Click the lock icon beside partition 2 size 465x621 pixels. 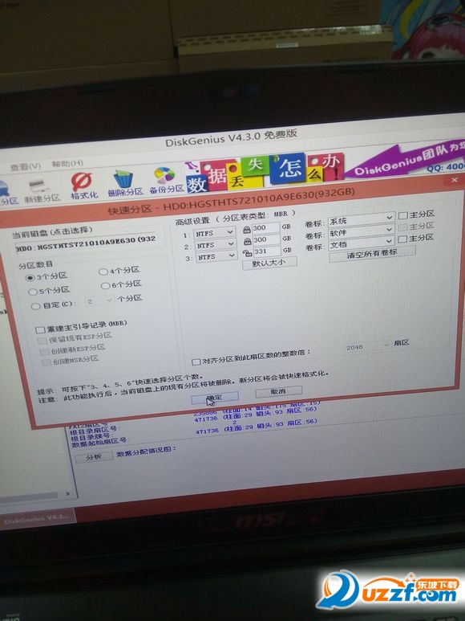[247, 241]
